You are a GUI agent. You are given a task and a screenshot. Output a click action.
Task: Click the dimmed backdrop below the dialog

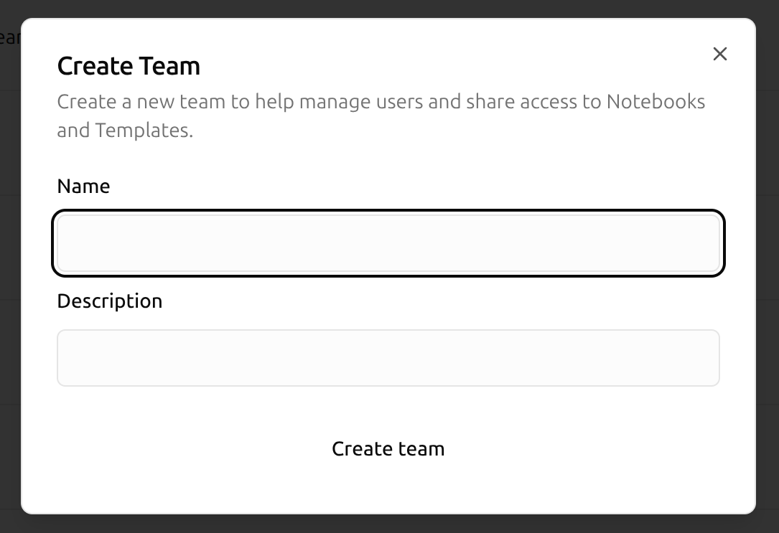click(x=388, y=524)
